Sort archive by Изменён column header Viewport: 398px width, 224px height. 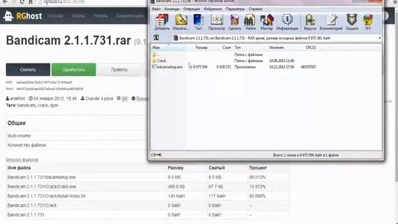(x=276, y=47)
